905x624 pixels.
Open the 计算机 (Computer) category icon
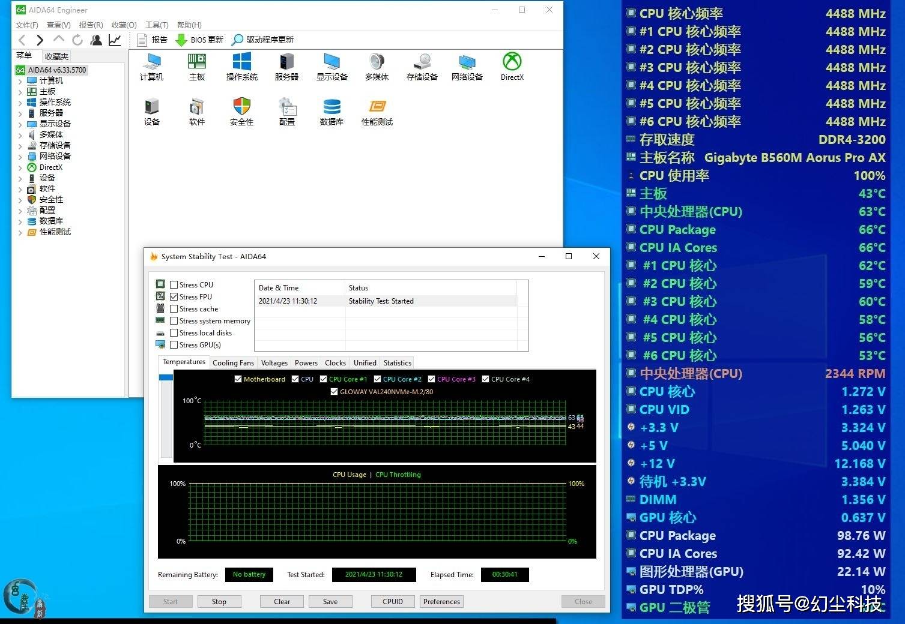(151, 67)
